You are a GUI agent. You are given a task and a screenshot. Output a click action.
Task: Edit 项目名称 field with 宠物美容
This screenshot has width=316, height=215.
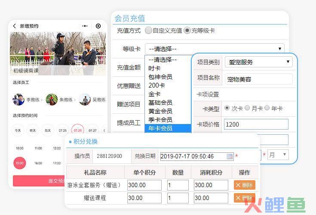click(x=258, y=79)
